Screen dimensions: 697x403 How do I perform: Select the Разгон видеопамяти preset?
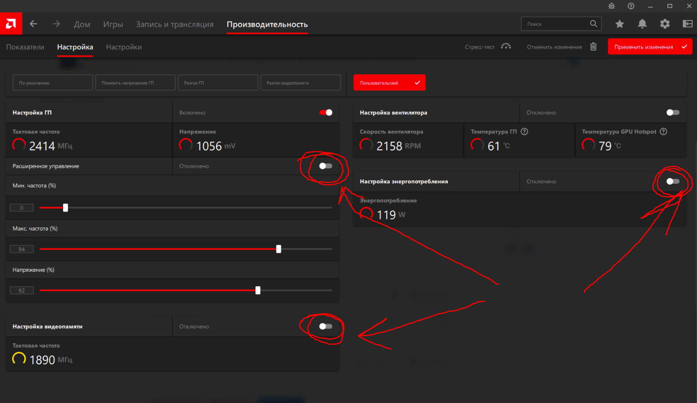click(x=300, y=83)
